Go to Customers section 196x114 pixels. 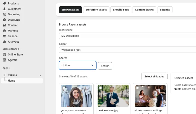14,9
